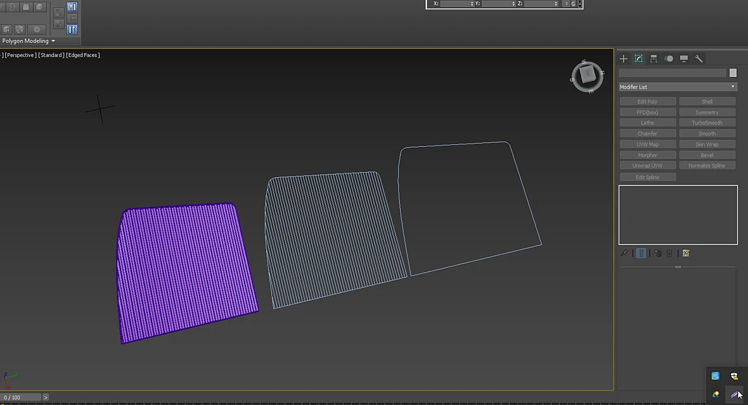Image resolution: width=748 pixels, height=405 pixels.
Task: Open the purple feather tray icon
Action: click(x=735, y=394)
